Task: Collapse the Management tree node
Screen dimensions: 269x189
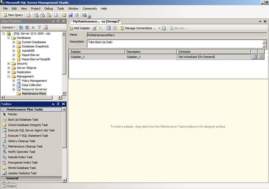Action: [9, 77]
